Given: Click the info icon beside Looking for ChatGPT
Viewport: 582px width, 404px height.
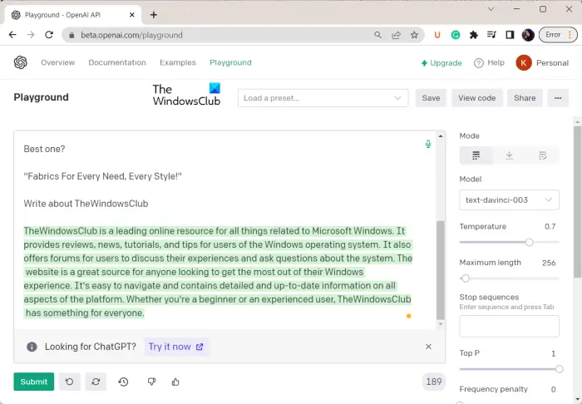Looking at the screenshot, I should click(x=32, y=347).
